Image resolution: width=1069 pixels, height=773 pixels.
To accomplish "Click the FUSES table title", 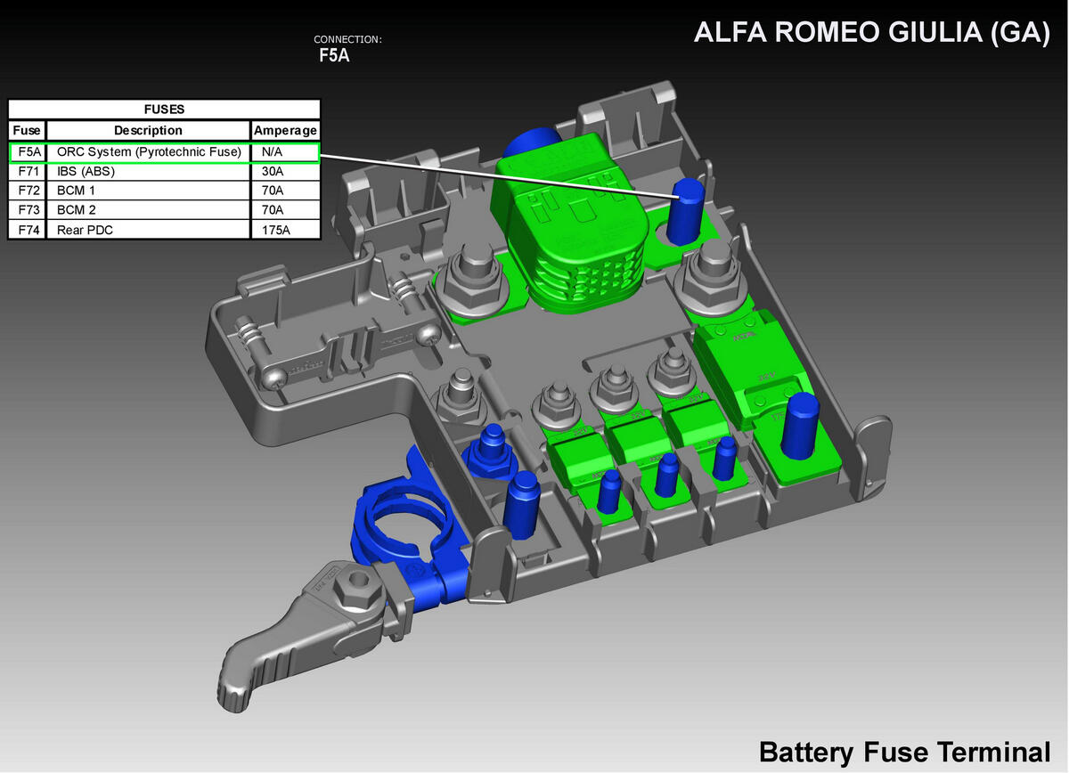I will pyautogui.click(x=164, y=110).
